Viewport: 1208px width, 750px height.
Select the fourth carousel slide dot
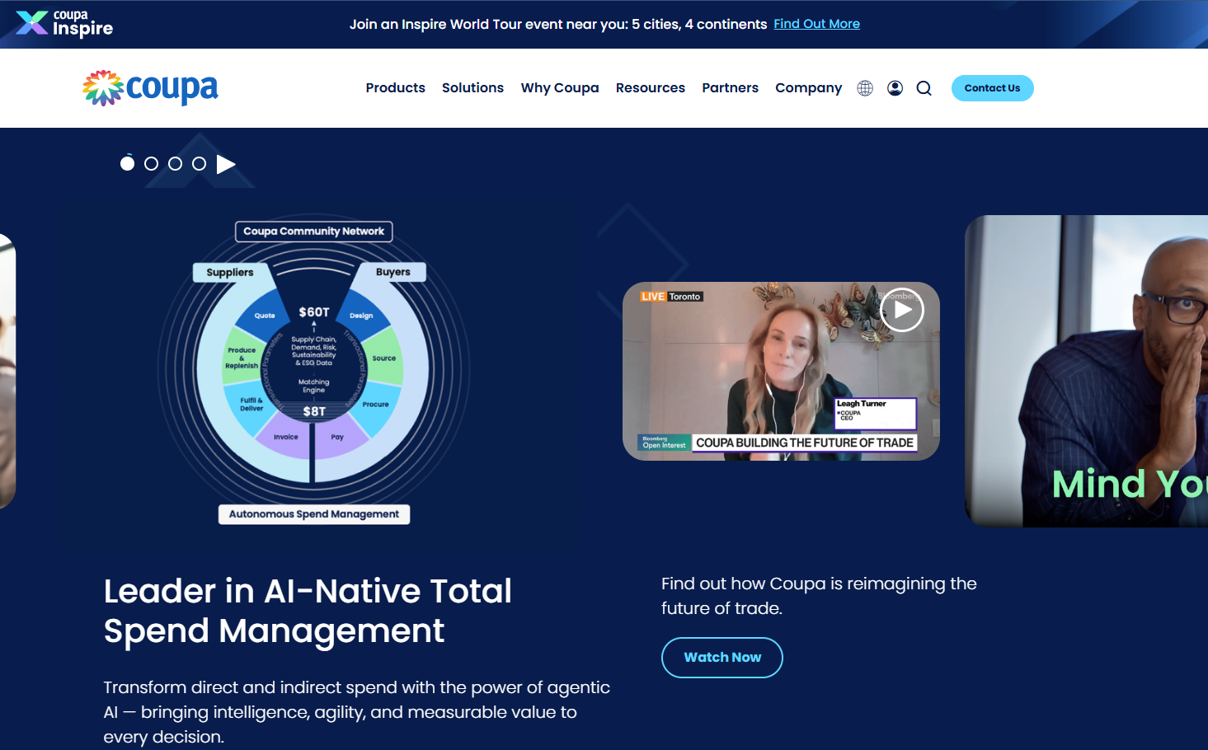point(199,163)
